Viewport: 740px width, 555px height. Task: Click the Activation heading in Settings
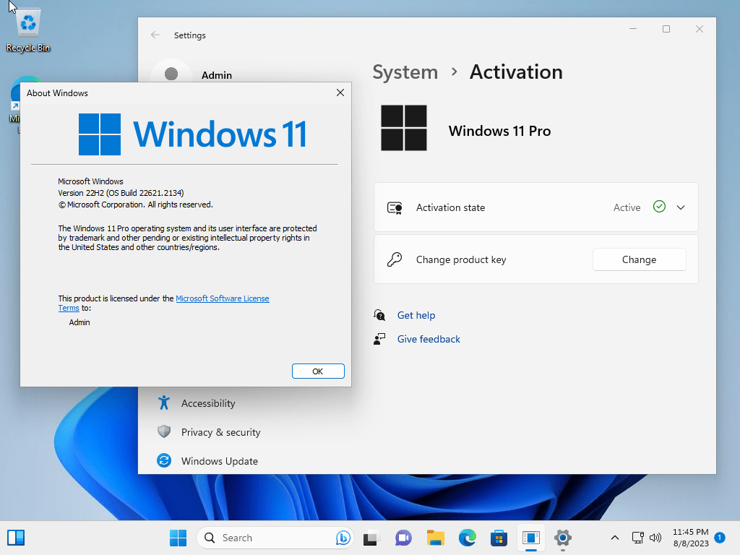tap(516, 72)
